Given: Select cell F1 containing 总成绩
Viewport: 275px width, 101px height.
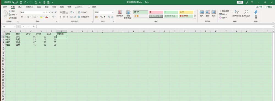Looking at the screenshot, I should click(x=62, y=34).
